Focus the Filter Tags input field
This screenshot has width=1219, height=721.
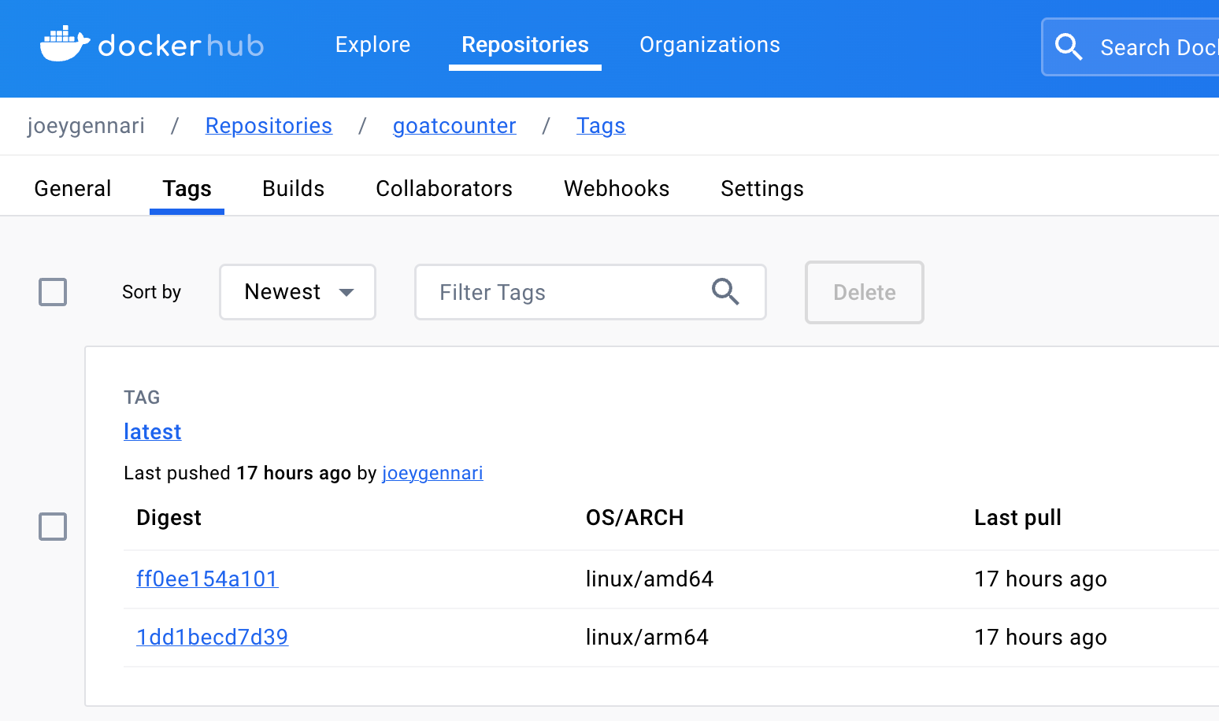point(591,292)
